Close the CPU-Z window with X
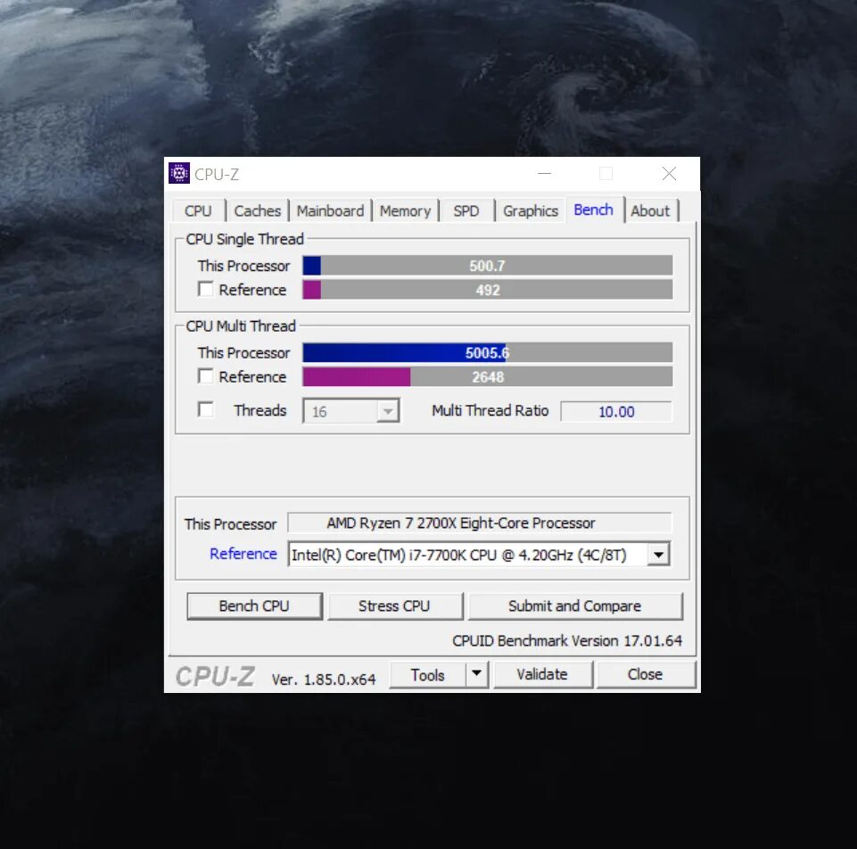This screenshot has width=857, height=849. [x=669, y=174]
